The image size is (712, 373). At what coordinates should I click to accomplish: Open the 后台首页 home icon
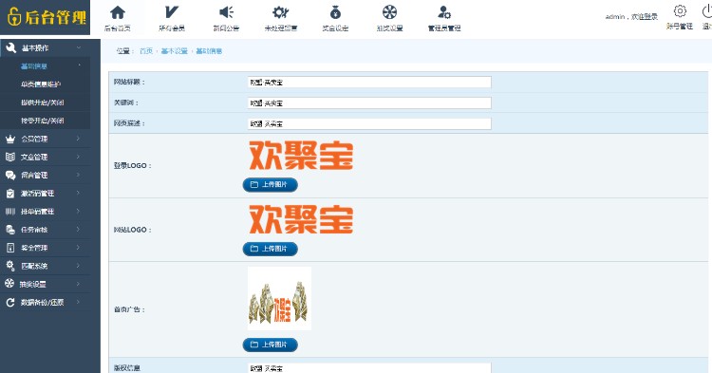tap(118, 12)
